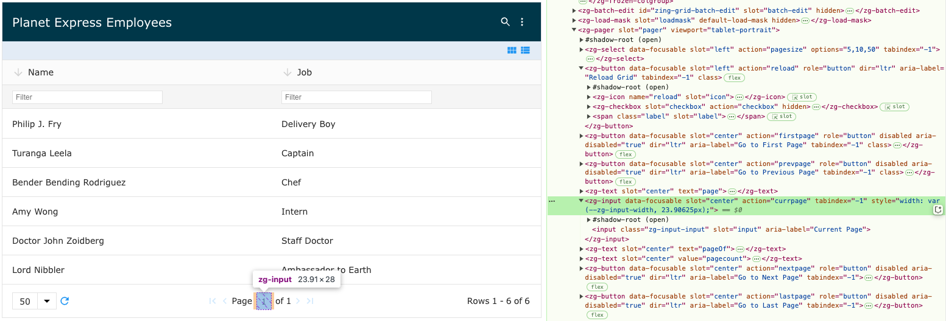Select the Lord Nibbler cell
Viewport: 946px width, 321px height.
[x=137, y=270]
